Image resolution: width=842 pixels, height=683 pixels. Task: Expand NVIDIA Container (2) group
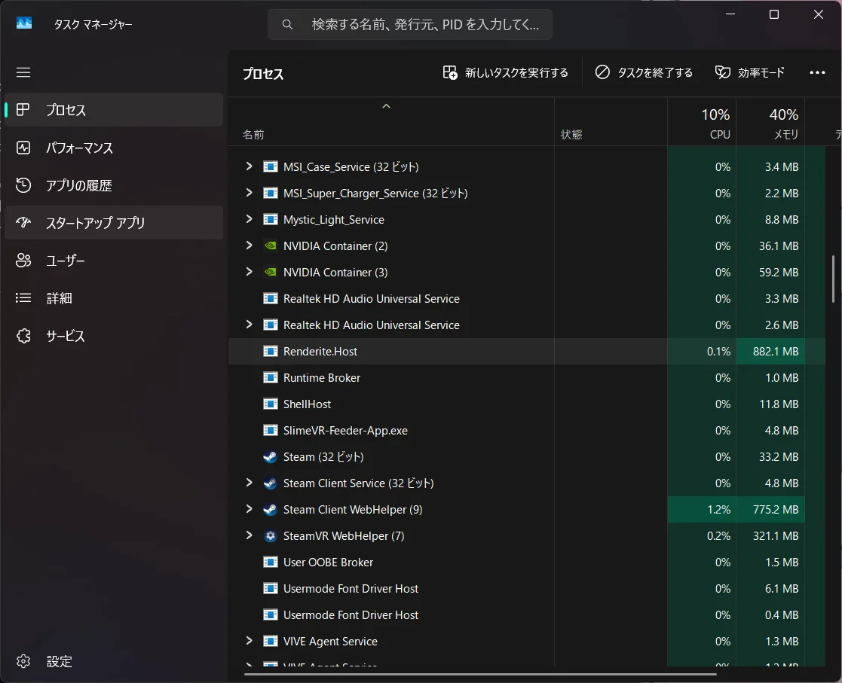(249, 245)
